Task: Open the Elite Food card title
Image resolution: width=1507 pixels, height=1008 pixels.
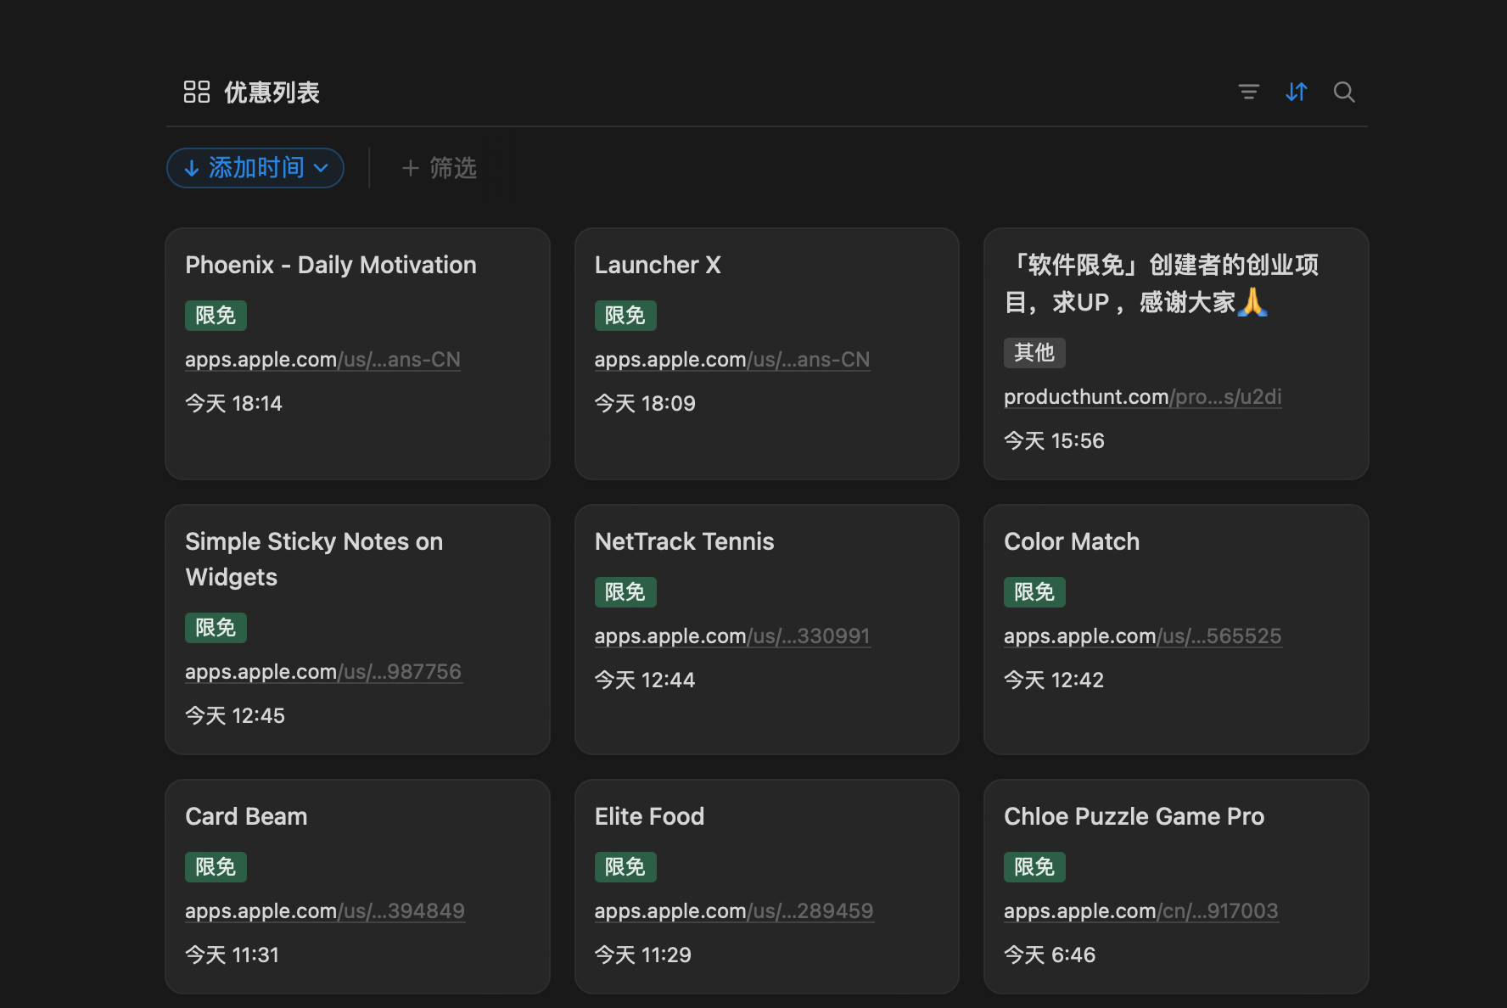Action: tap(649, 816)
